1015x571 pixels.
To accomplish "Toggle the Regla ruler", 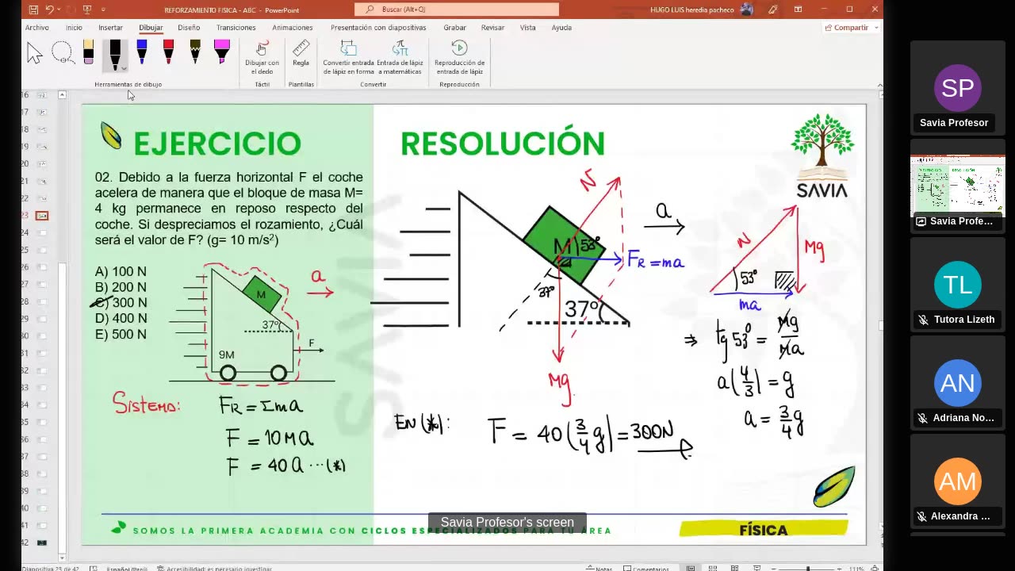I will pos(301,53).
